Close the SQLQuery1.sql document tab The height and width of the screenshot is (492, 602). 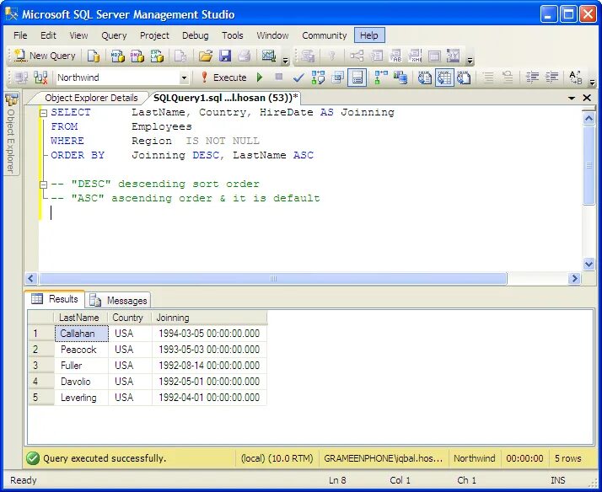pyautogui.click(x=587, y=99)
